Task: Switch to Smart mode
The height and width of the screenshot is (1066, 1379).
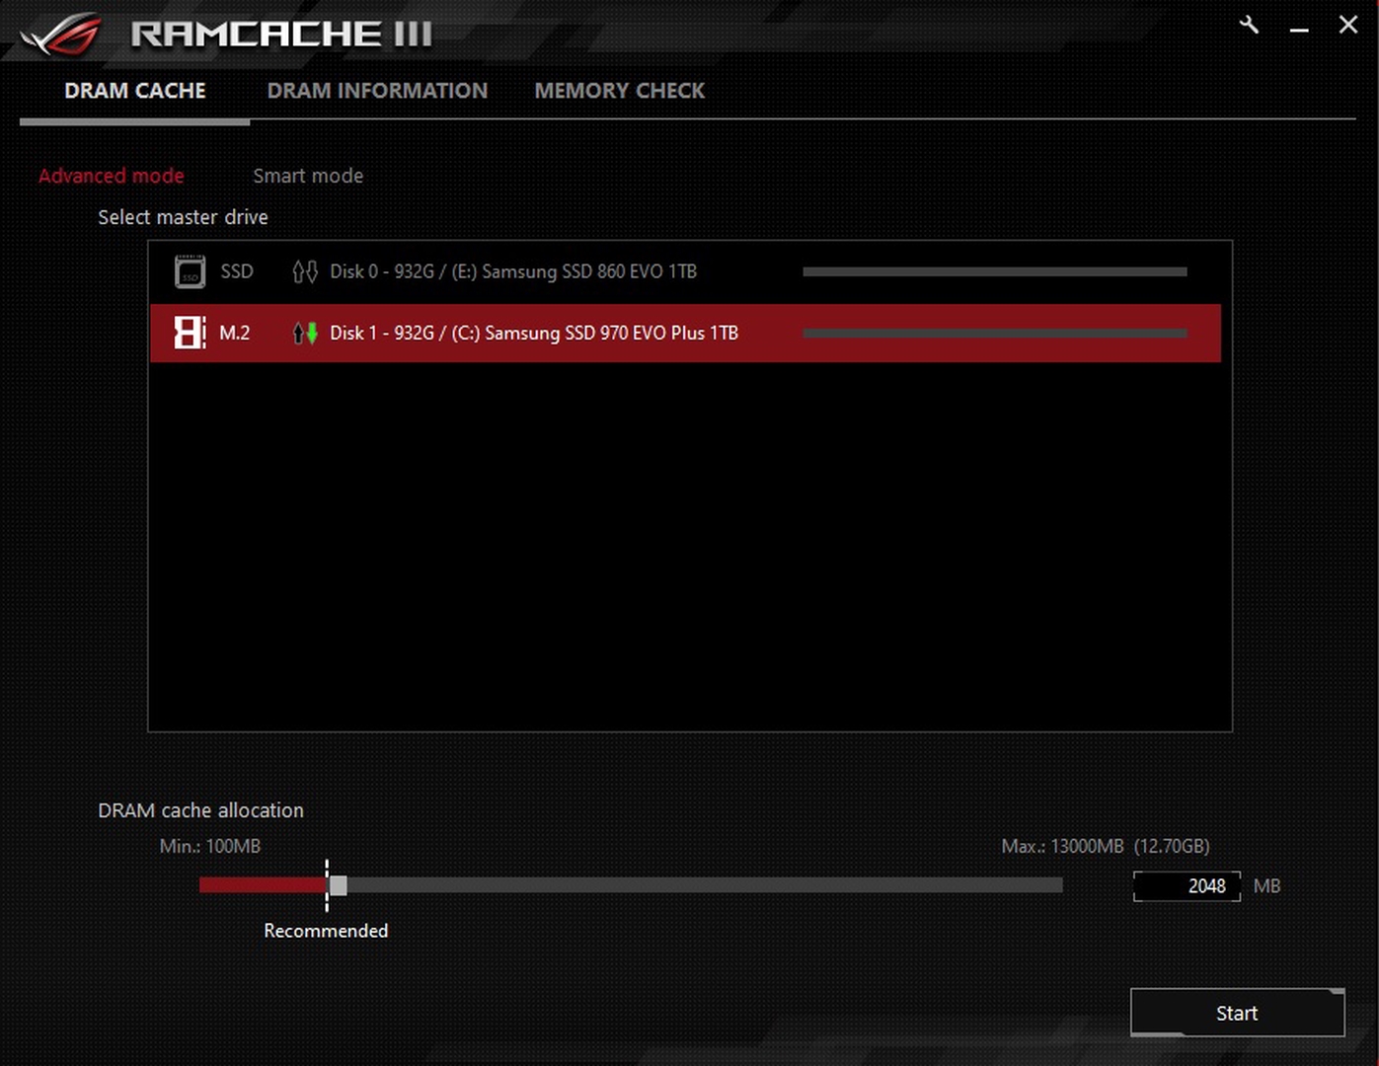Action: 308,176
